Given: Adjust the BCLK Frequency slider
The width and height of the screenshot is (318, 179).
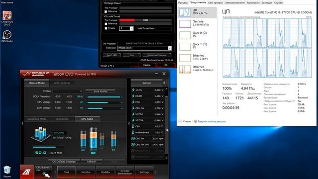Looking at the screenshot, I should (x=104, y=97).
